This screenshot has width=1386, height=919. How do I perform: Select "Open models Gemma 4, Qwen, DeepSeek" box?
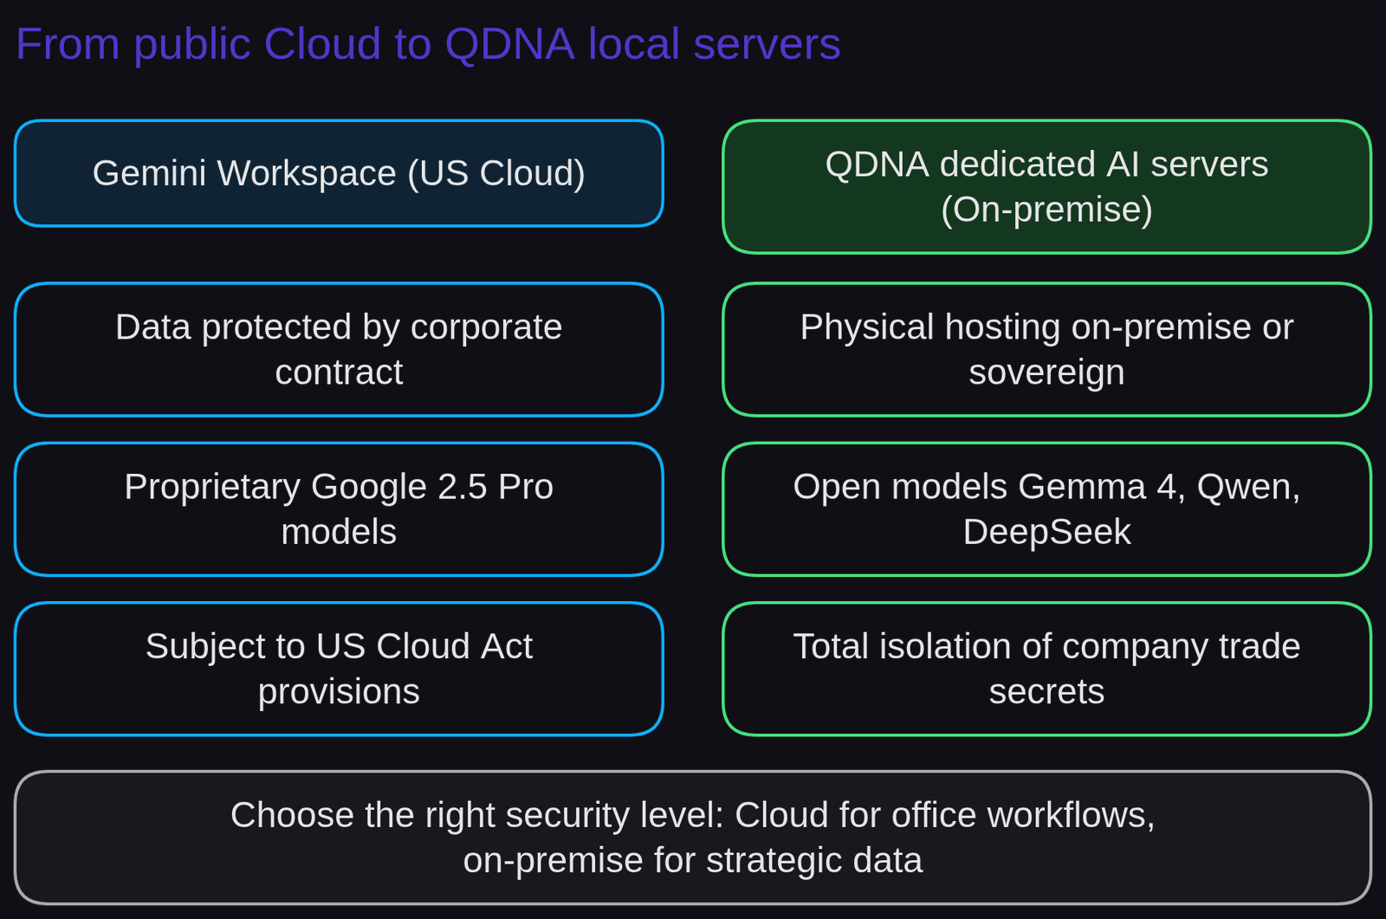coord(1046,509)
